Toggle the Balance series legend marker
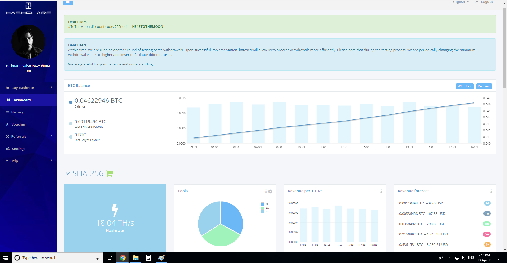This screenshot has width=507, height=263. click(71, 102)
